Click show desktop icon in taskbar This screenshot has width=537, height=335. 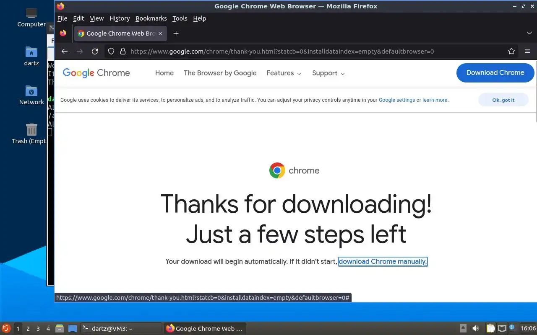click(x=73, y=328)
